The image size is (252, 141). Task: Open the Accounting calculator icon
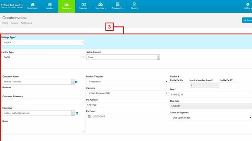pyautogui.click(x=118, y=4)
